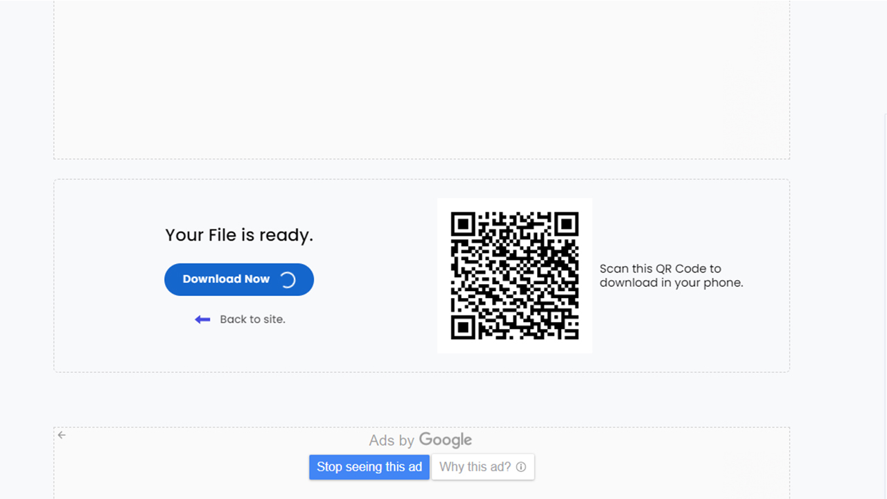Image resolution: width=887 pixels, height=499 pixels.
Task: Click the Scan this QR Code text
Action: point(671,276)
